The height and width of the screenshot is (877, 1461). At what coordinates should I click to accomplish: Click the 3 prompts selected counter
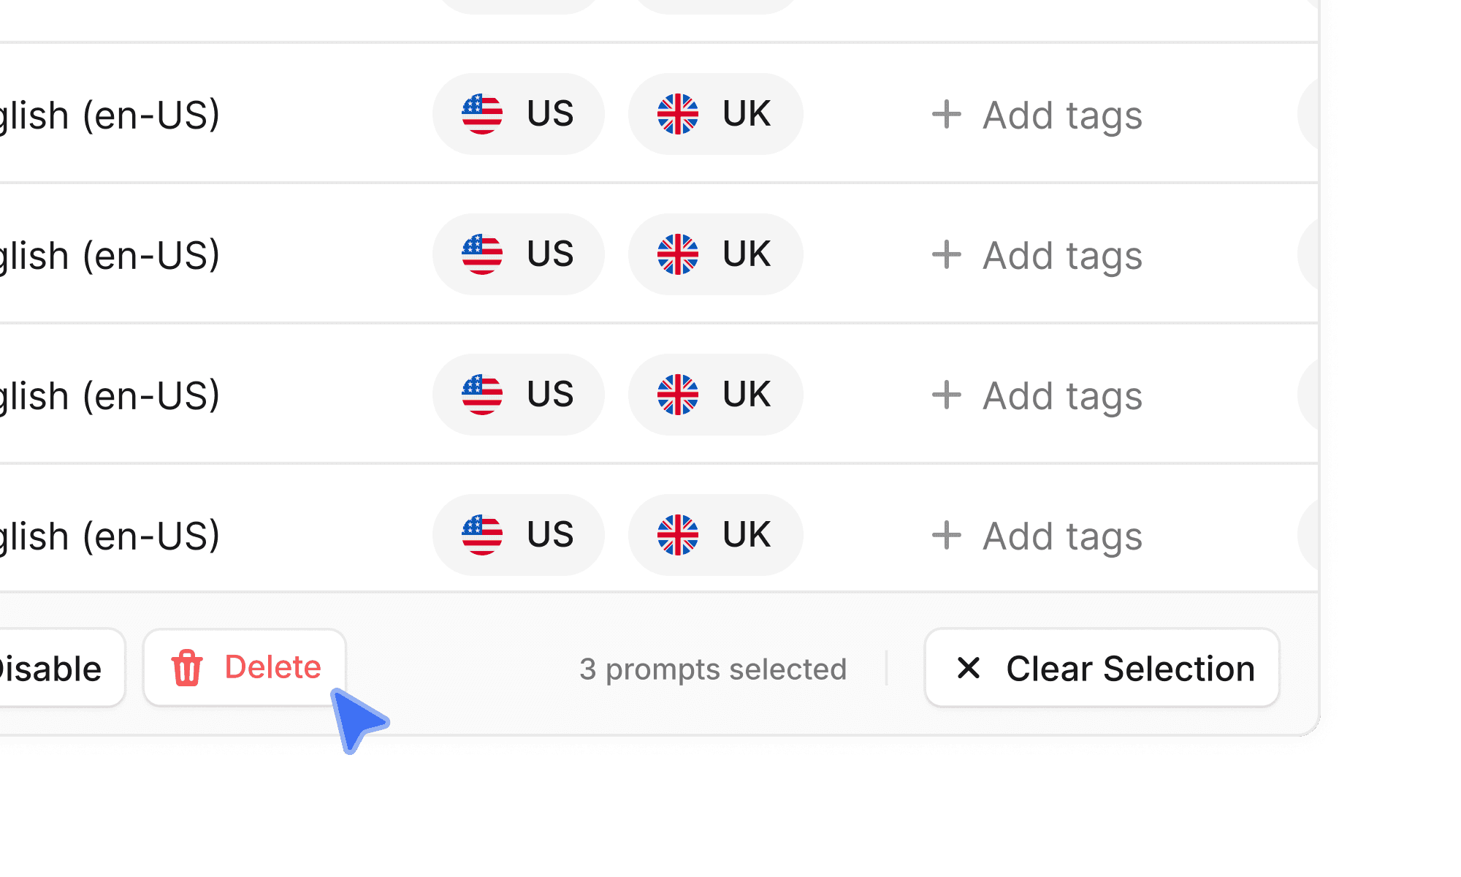(x=712, y=667)
